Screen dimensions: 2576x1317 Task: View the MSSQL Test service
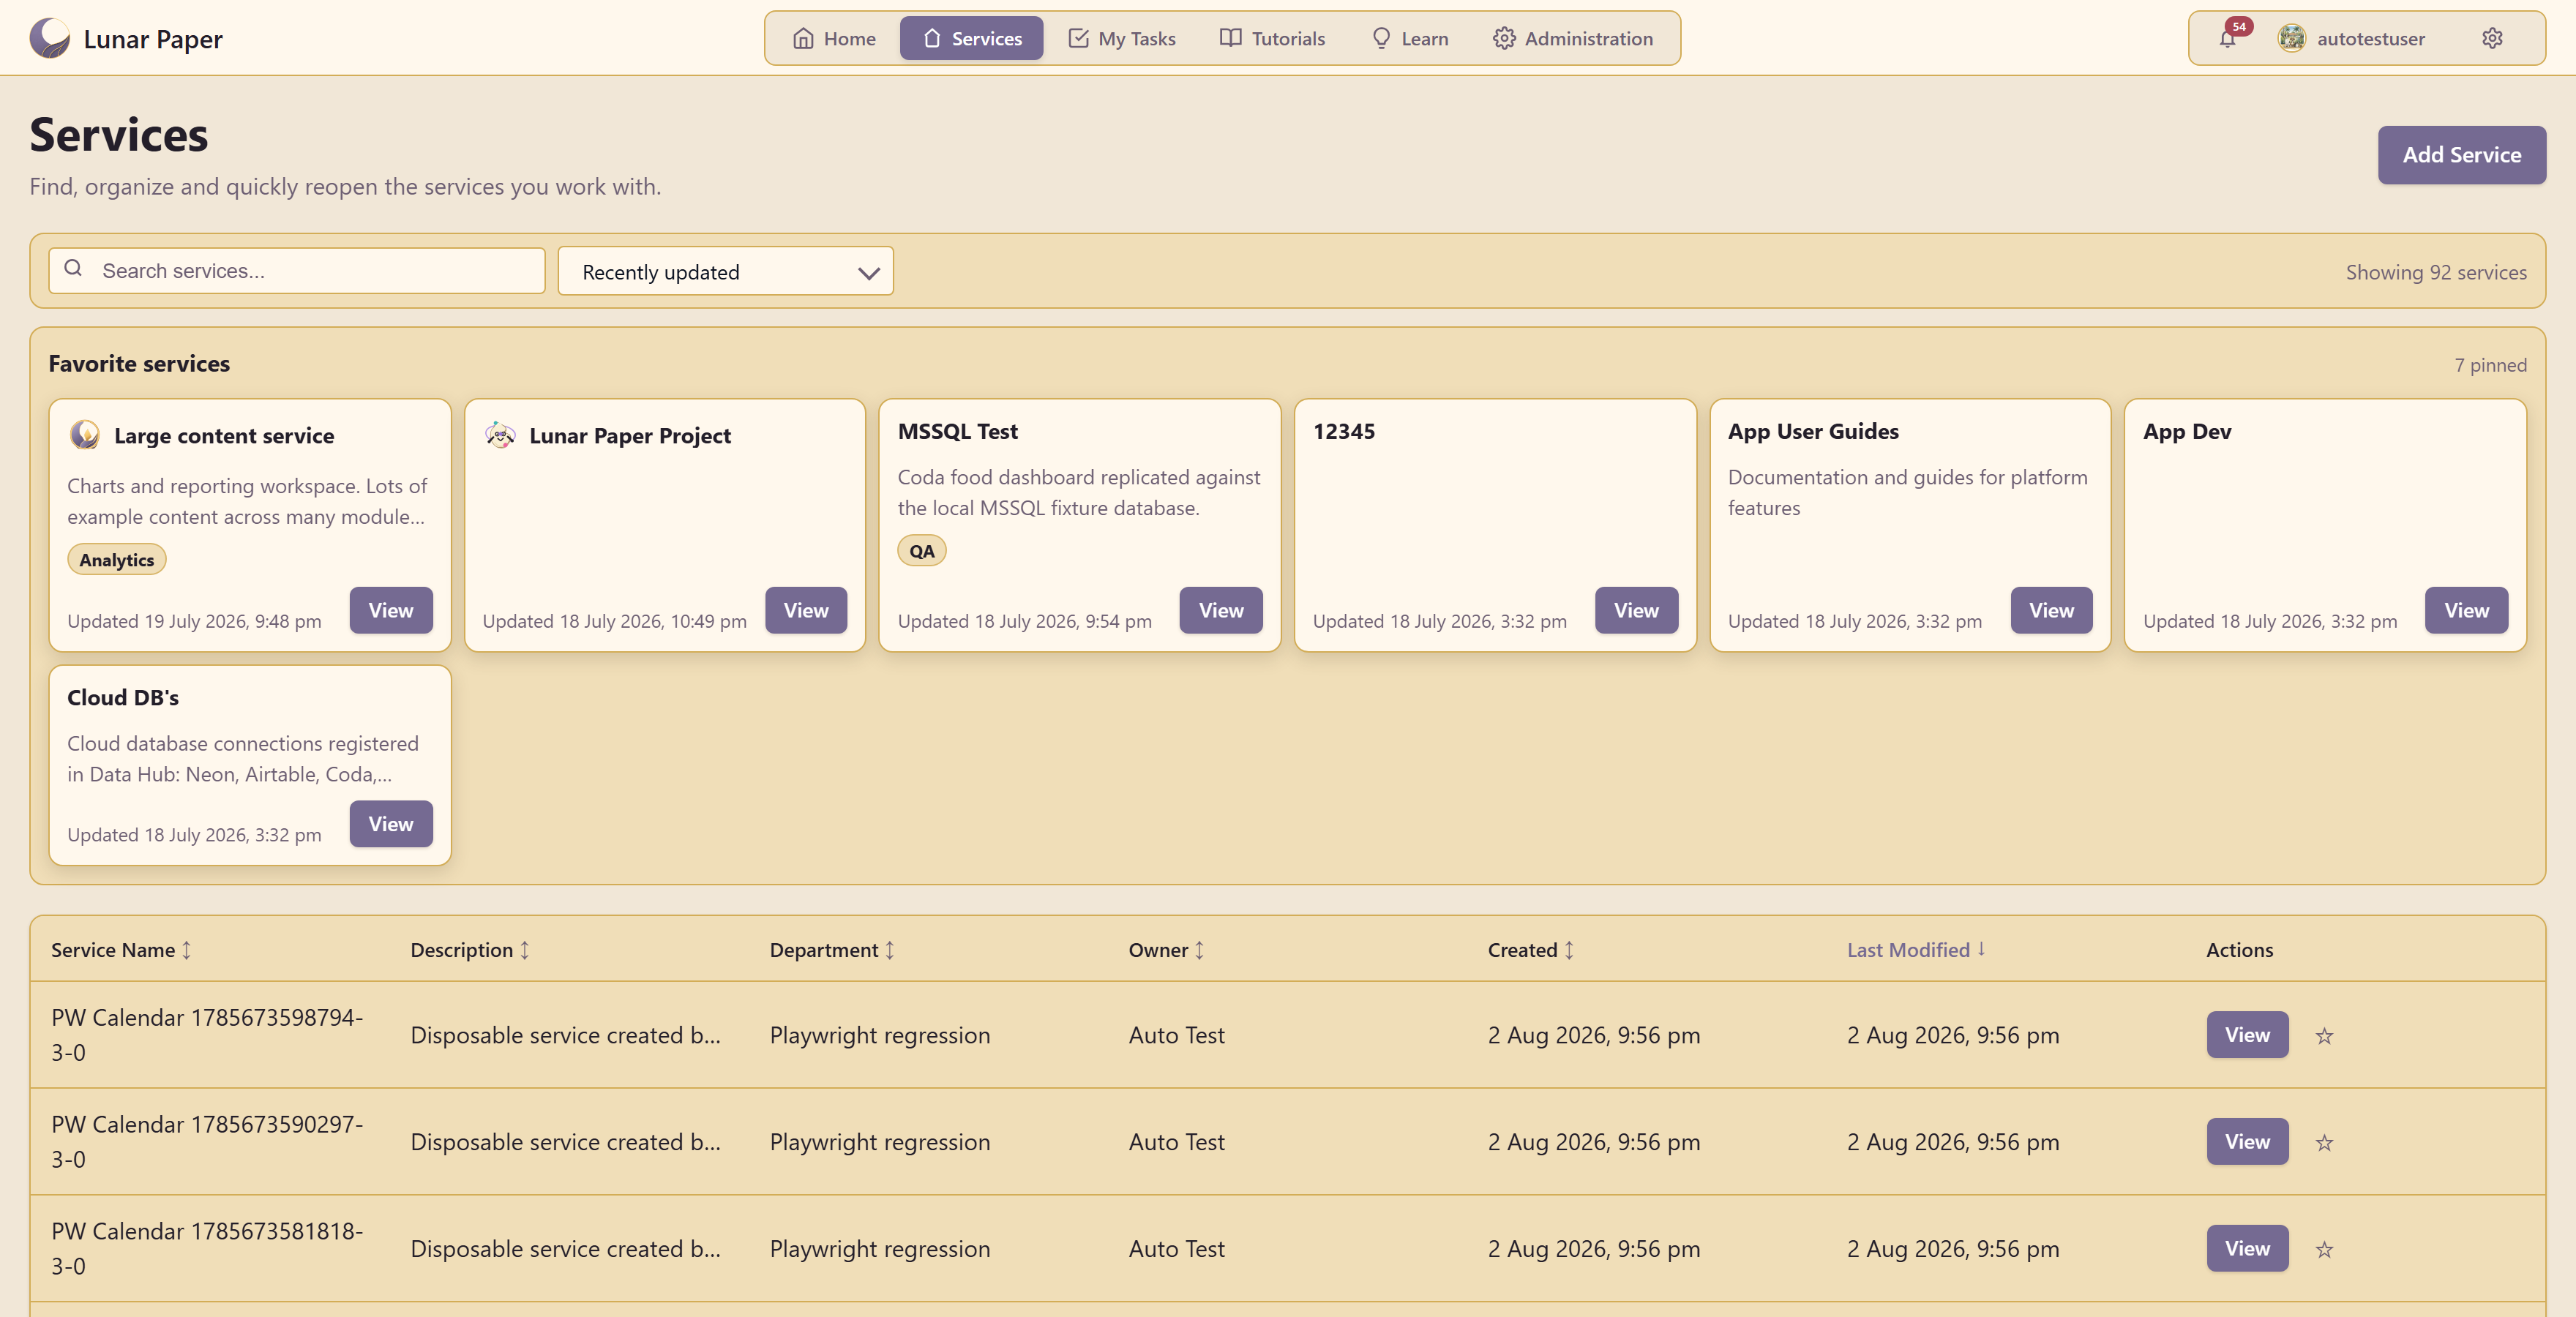pos(1221,610)
